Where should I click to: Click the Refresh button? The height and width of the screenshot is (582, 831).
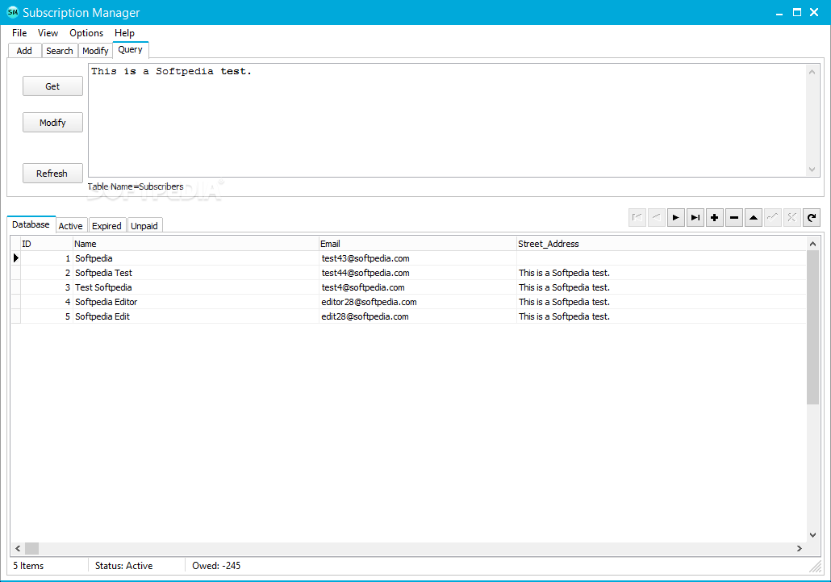pos(52,174)
